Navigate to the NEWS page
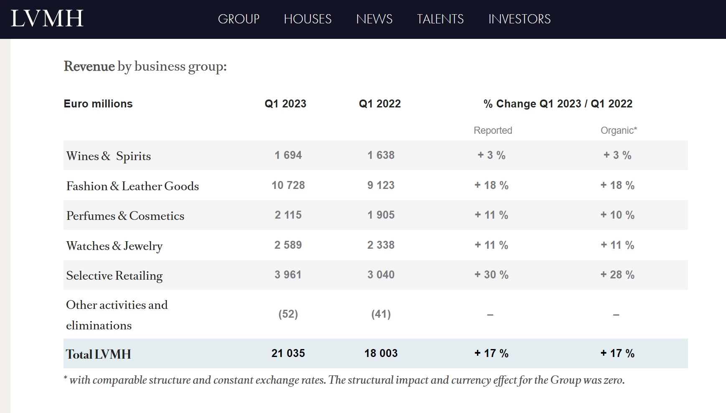This screenshot has width=726, height=413. [374, 19]
